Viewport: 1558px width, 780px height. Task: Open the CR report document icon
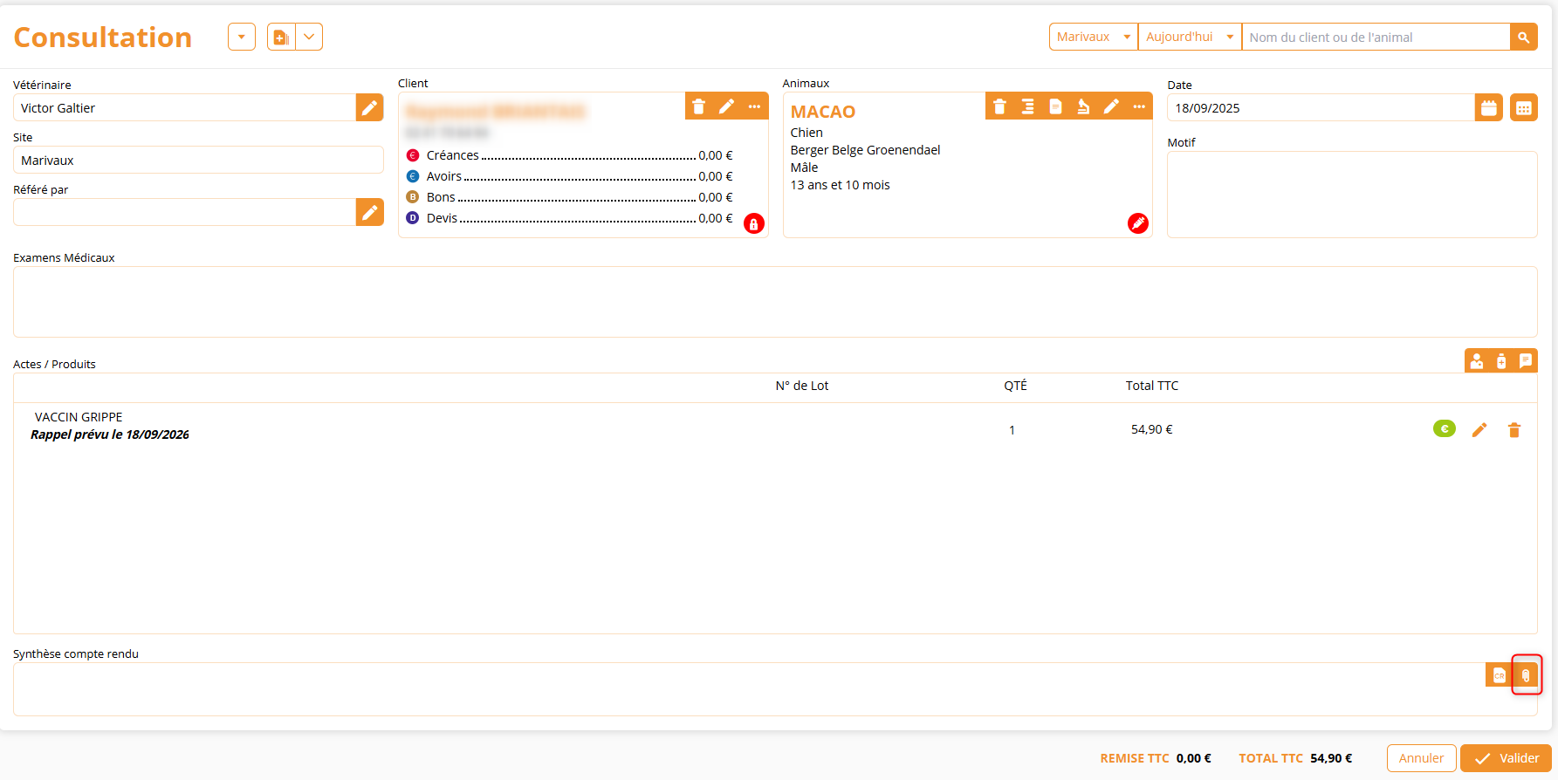click(1499, 675)
